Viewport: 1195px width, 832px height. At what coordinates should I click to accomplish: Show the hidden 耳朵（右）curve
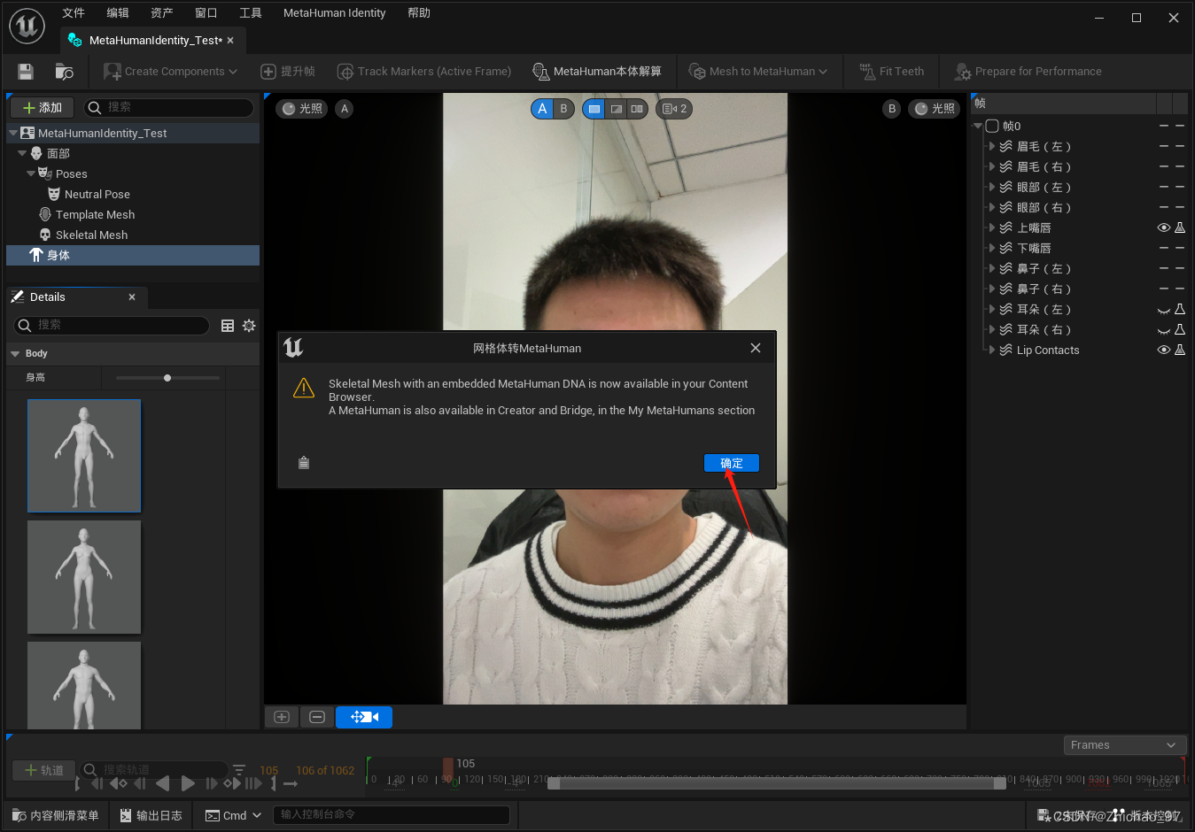click(1164, 330)
